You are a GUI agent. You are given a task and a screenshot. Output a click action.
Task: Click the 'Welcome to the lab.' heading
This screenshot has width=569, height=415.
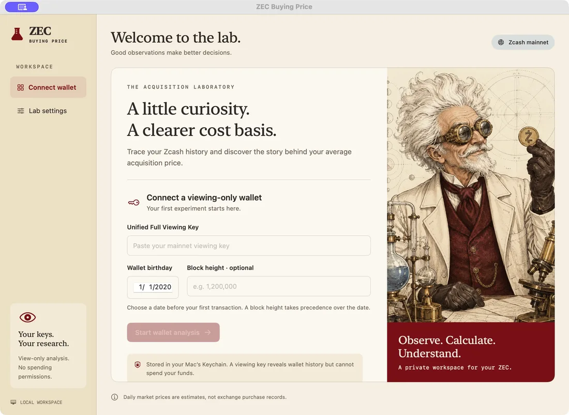176,38
